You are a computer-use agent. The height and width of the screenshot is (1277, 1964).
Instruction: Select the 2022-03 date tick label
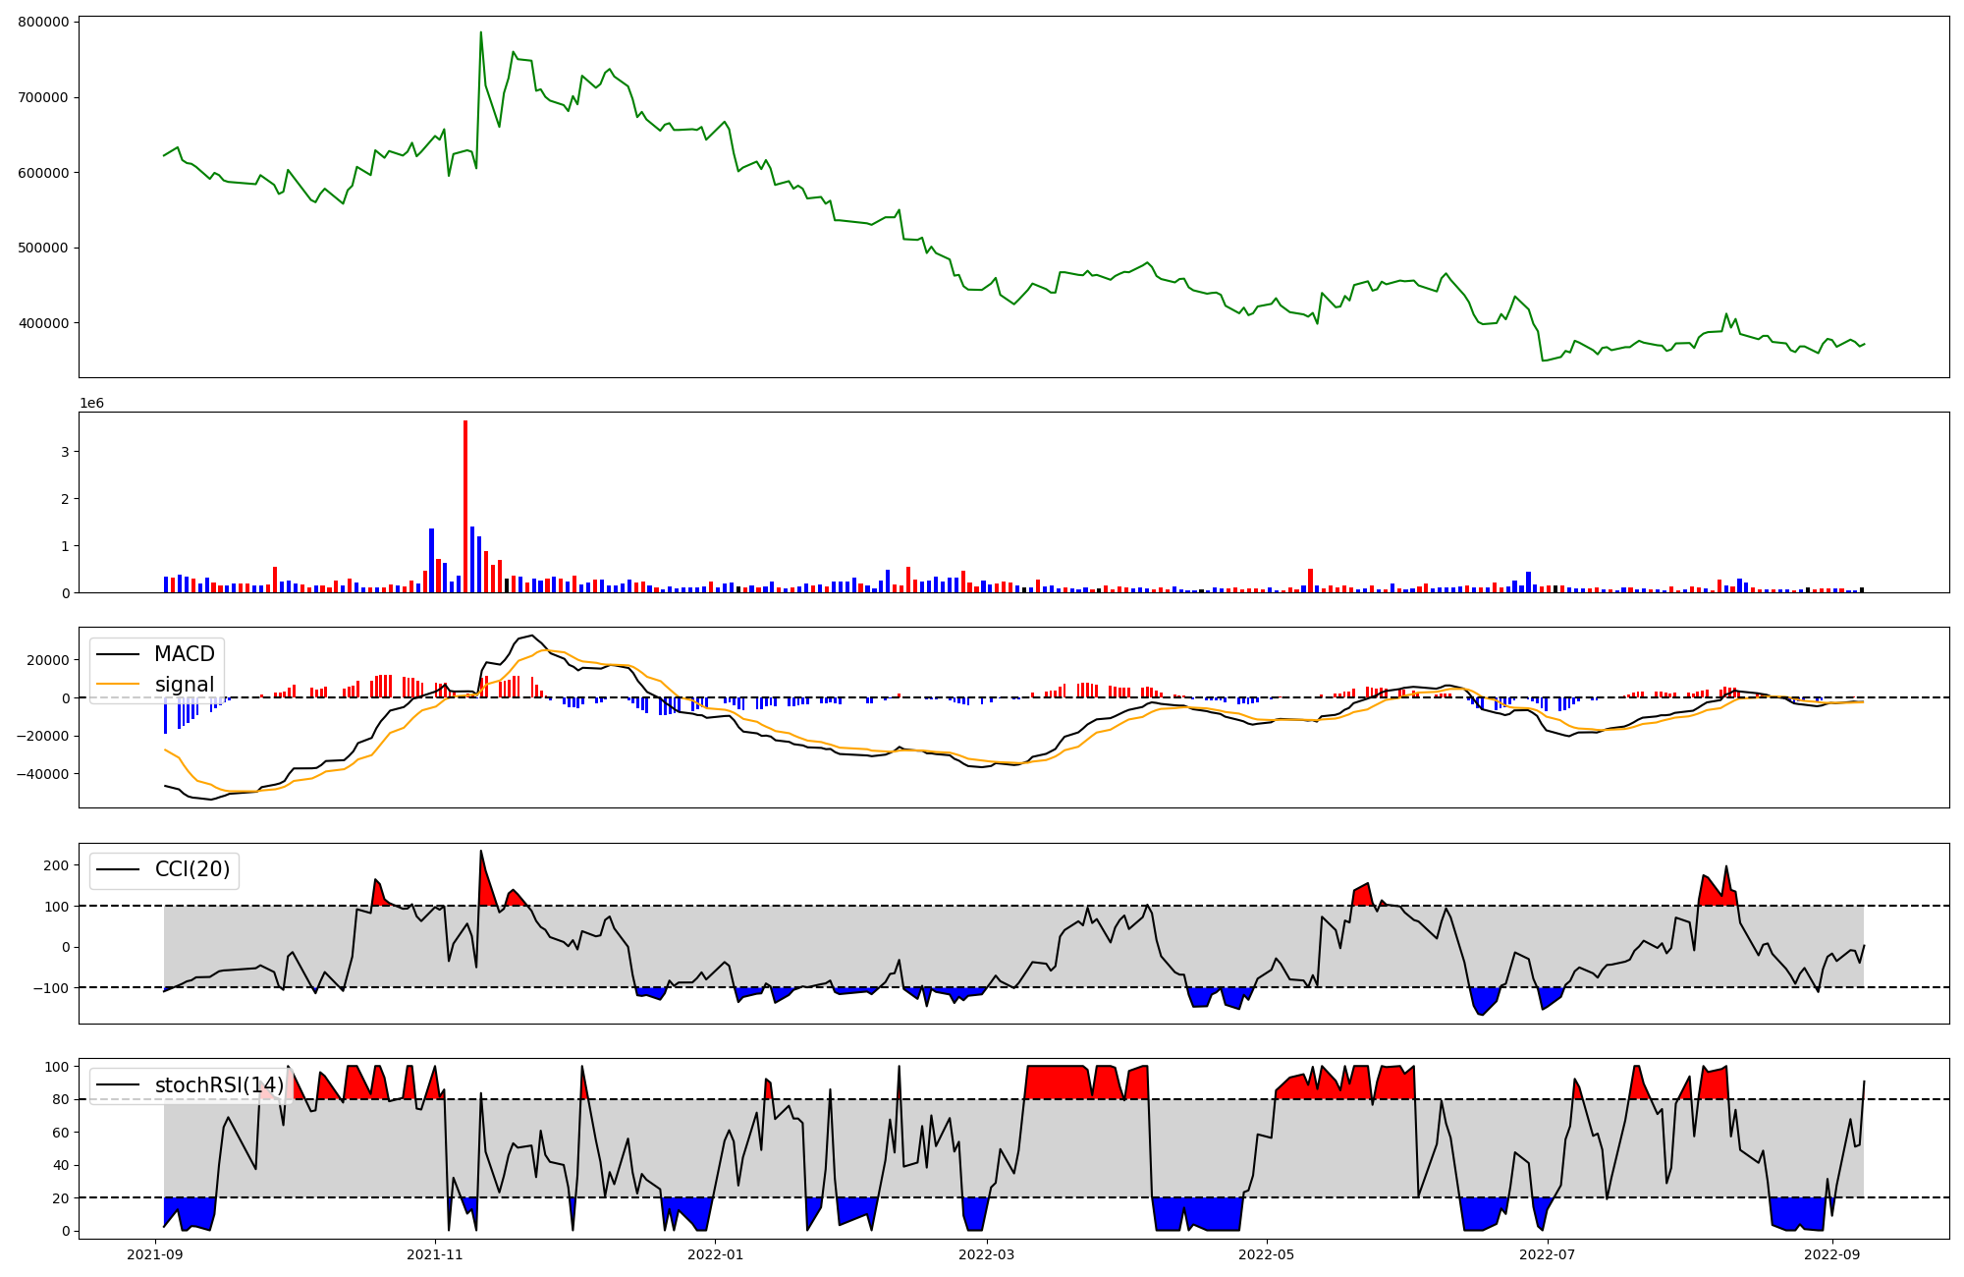[986, 1253]
